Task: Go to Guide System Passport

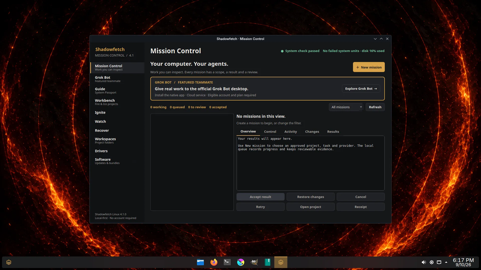Action: pos(117,90)
